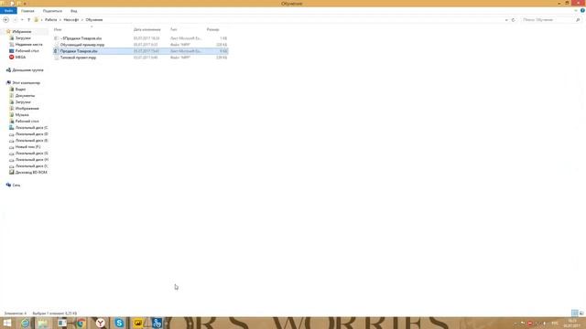Open Рабочий стол under Избранное

[27, 51]
